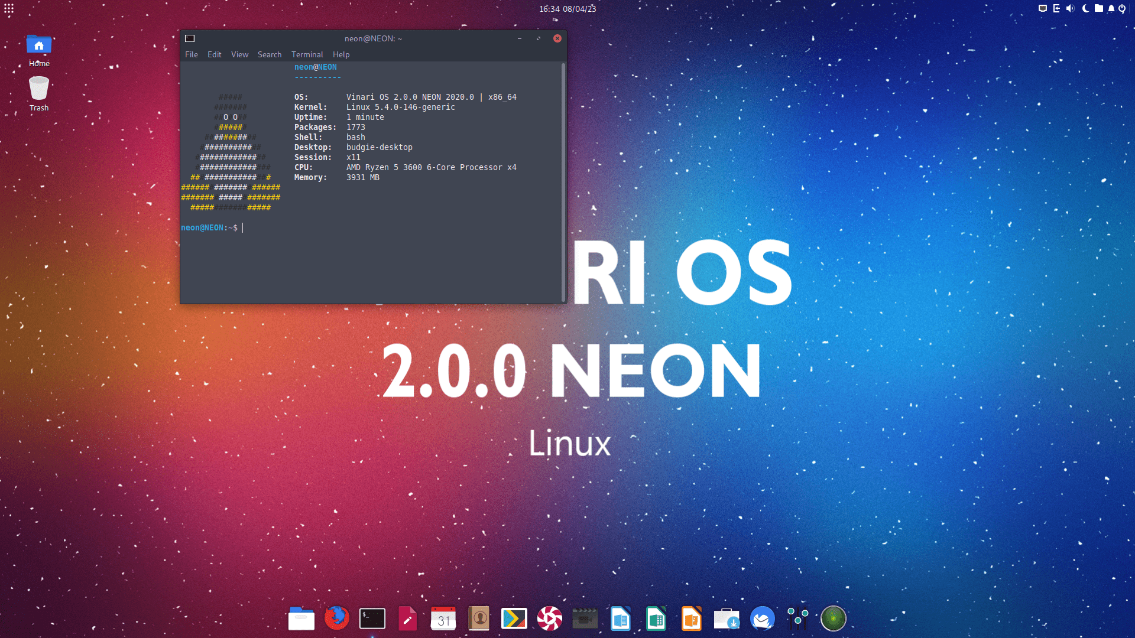
Task: Open the Trash on the desktop
Action: tap(39, 94)
